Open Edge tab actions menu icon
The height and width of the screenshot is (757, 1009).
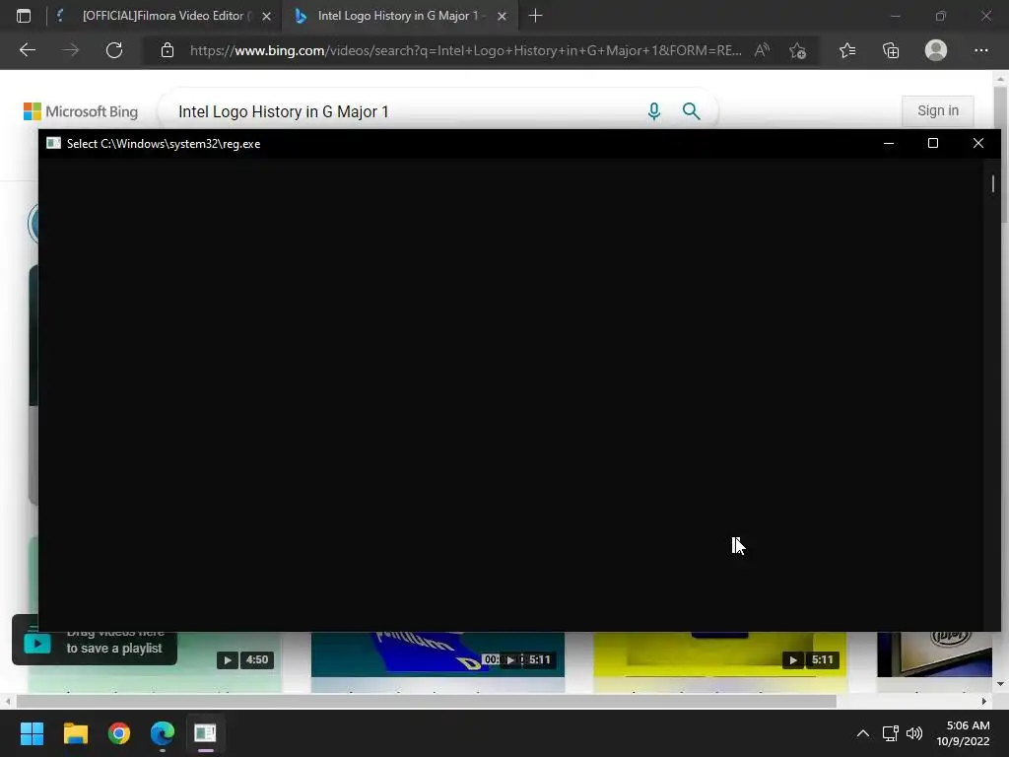coord(24,16)
